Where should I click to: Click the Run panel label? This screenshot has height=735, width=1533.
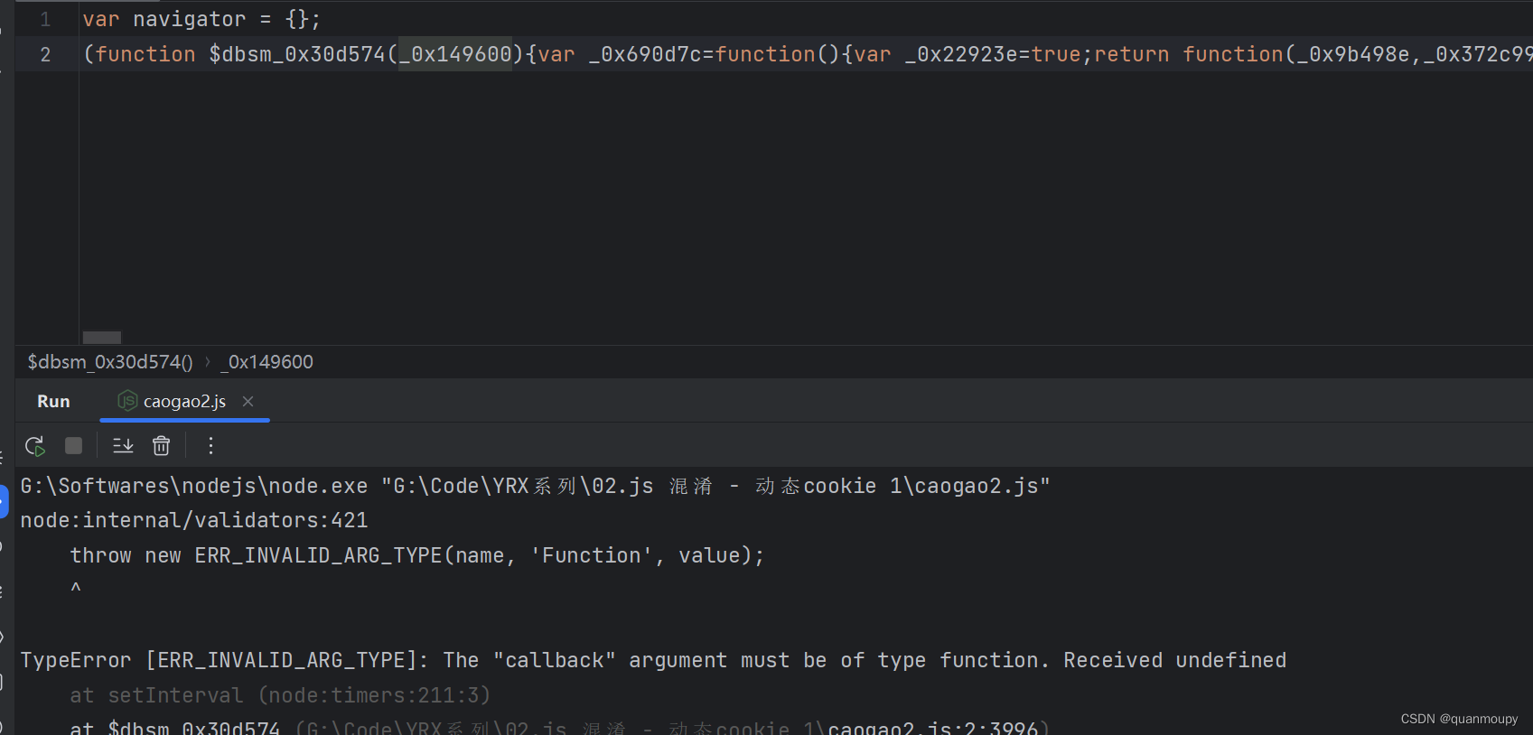pyautogui.click(x=53, y=402)
